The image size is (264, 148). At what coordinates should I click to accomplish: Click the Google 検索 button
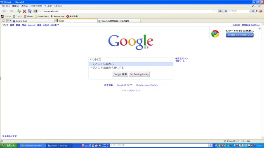pyautogui.click(x=120, y=74)
